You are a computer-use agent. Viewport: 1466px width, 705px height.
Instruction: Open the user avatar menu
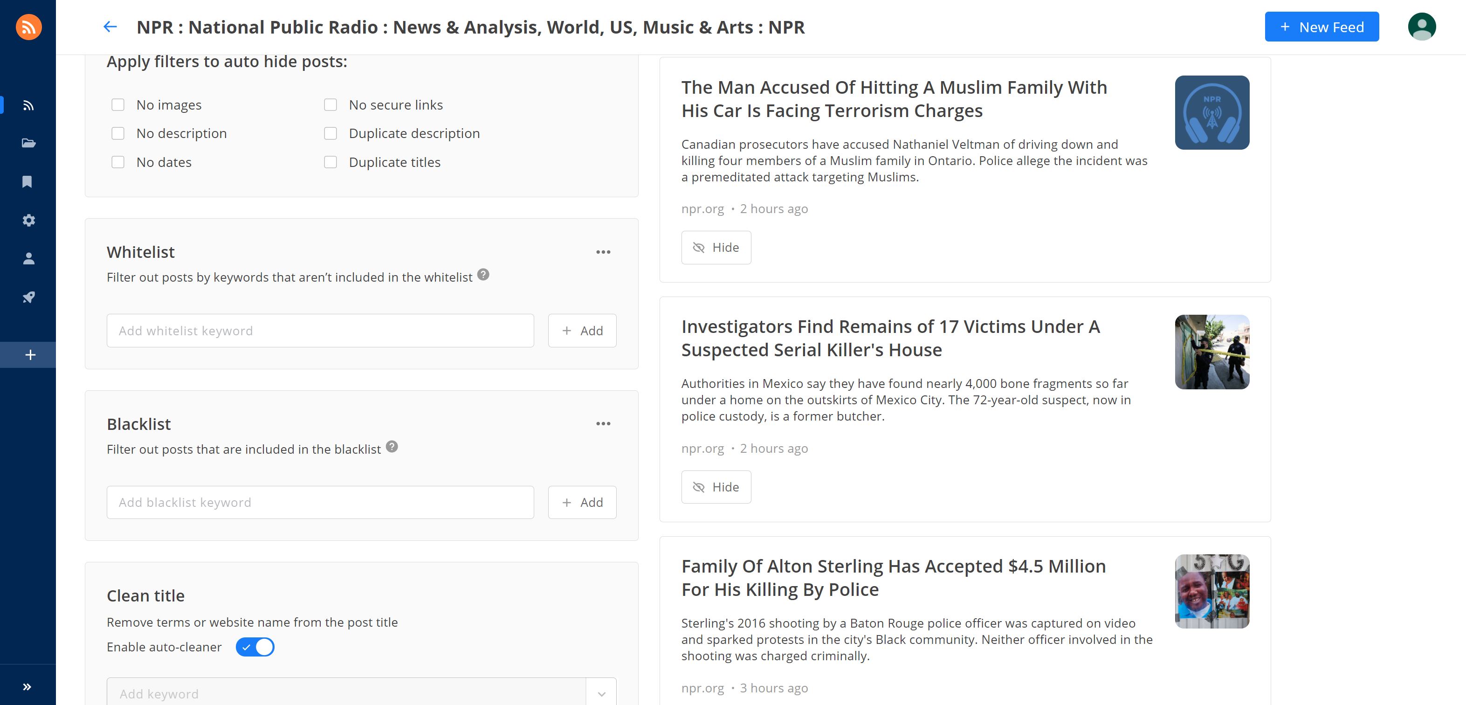pos(1422,27)
